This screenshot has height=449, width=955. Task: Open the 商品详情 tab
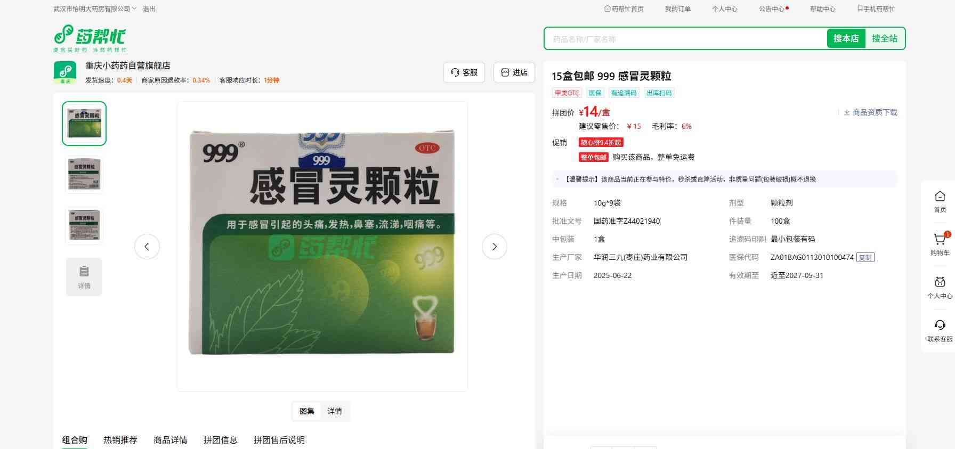(171, 440)
